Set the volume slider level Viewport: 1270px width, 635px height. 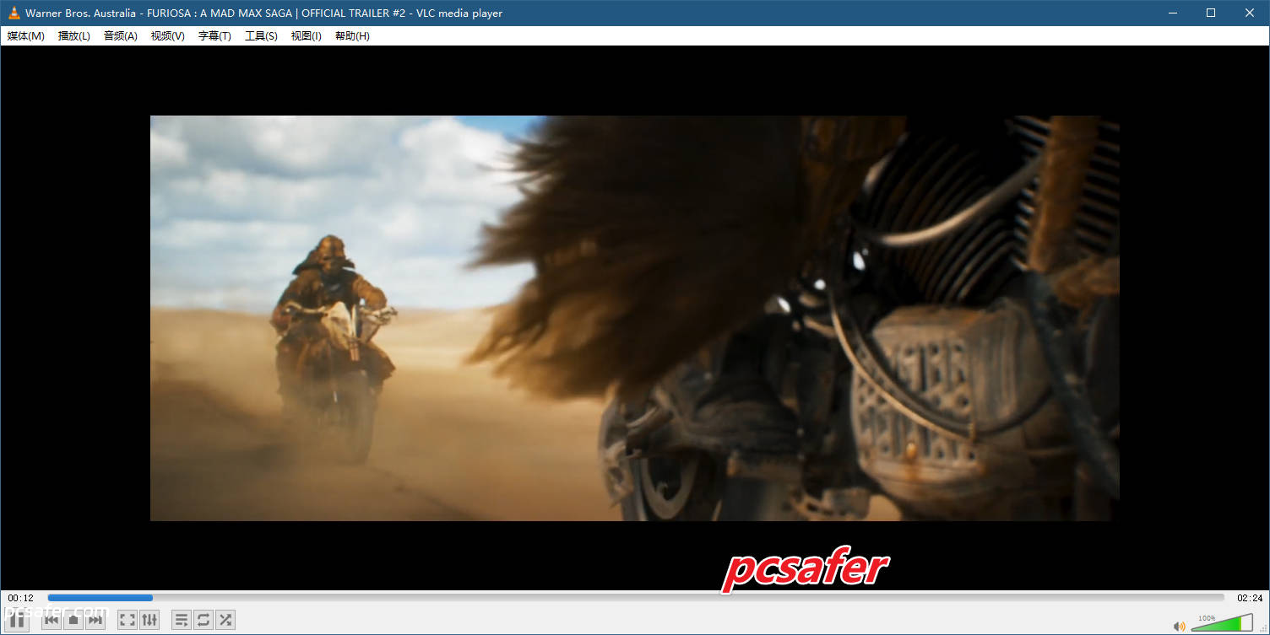point(1222,623)
